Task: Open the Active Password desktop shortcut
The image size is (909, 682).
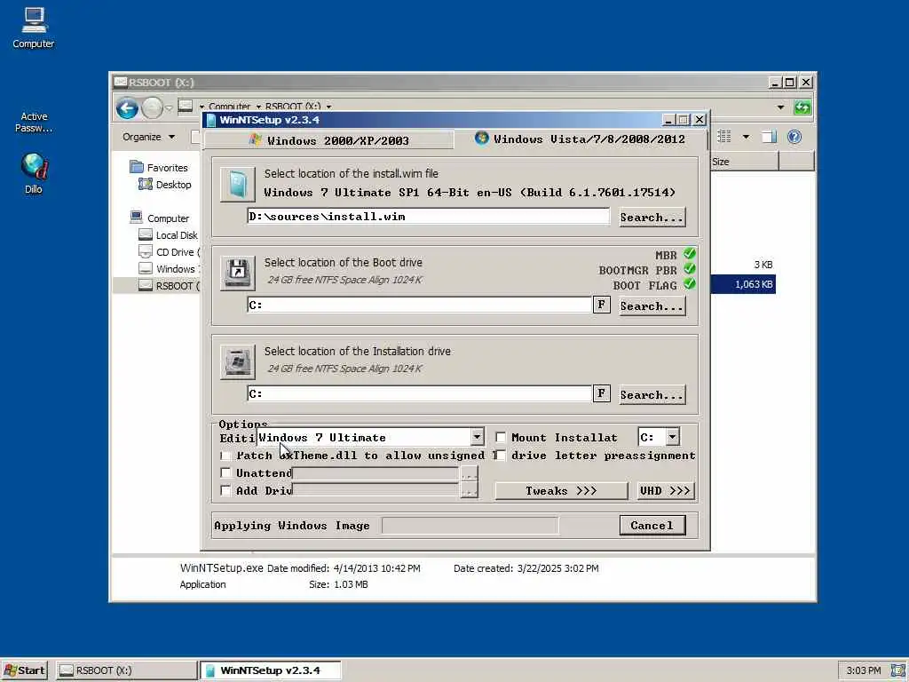Action: coord(34,122)
